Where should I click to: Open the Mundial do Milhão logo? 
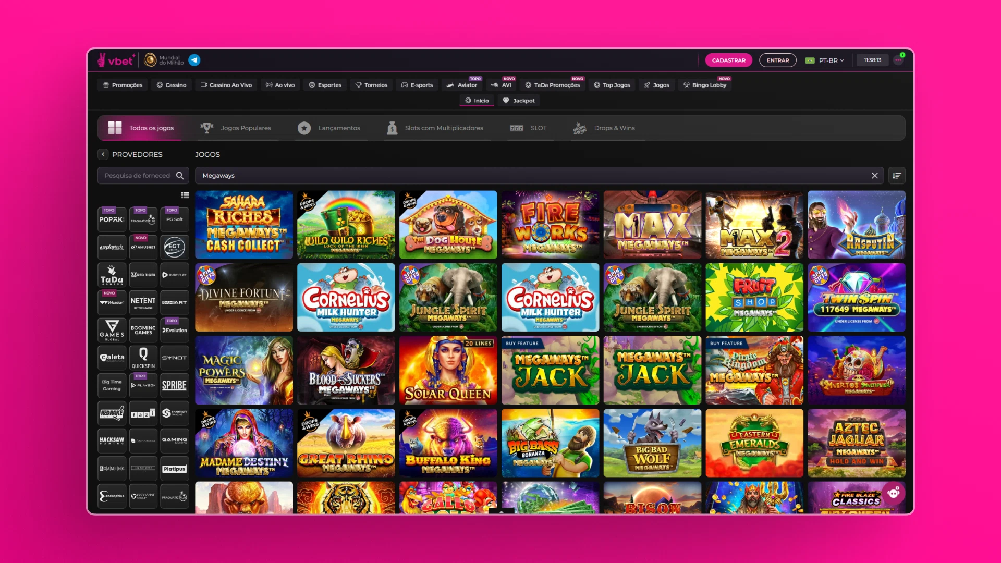pyautogui.click(x=164, y=60)
